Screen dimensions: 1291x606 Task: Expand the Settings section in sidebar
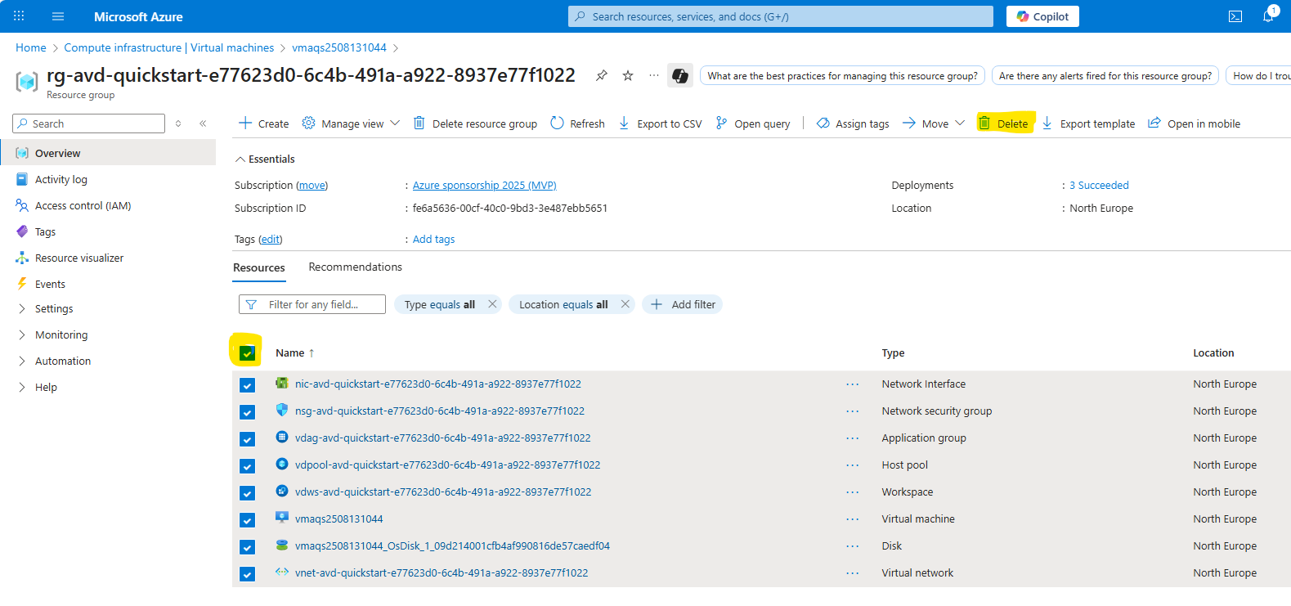tap(54, 308)
